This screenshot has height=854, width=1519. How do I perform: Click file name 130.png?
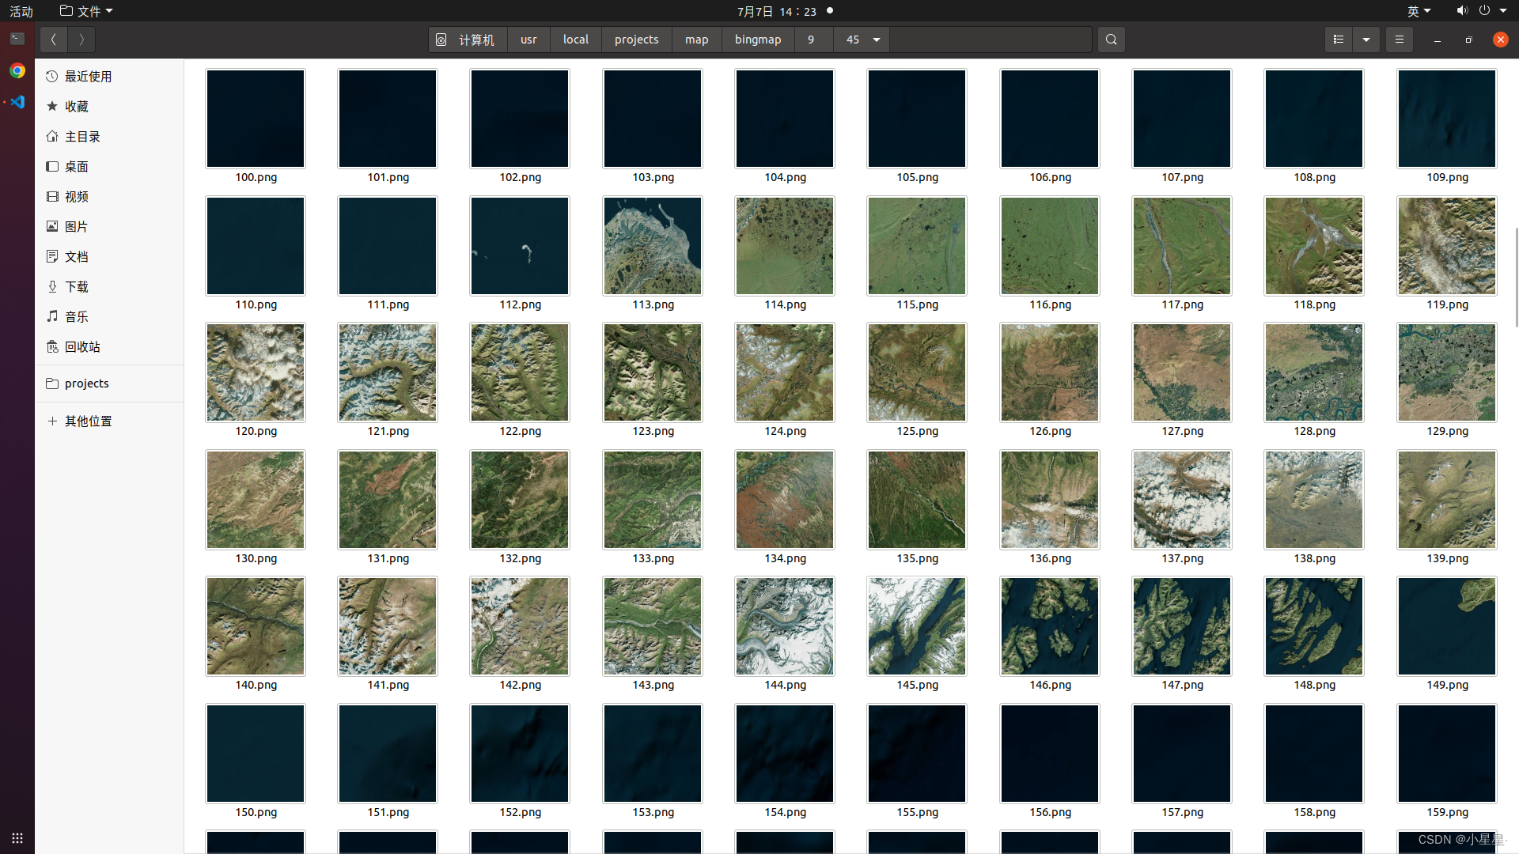[x=256, y=558]
